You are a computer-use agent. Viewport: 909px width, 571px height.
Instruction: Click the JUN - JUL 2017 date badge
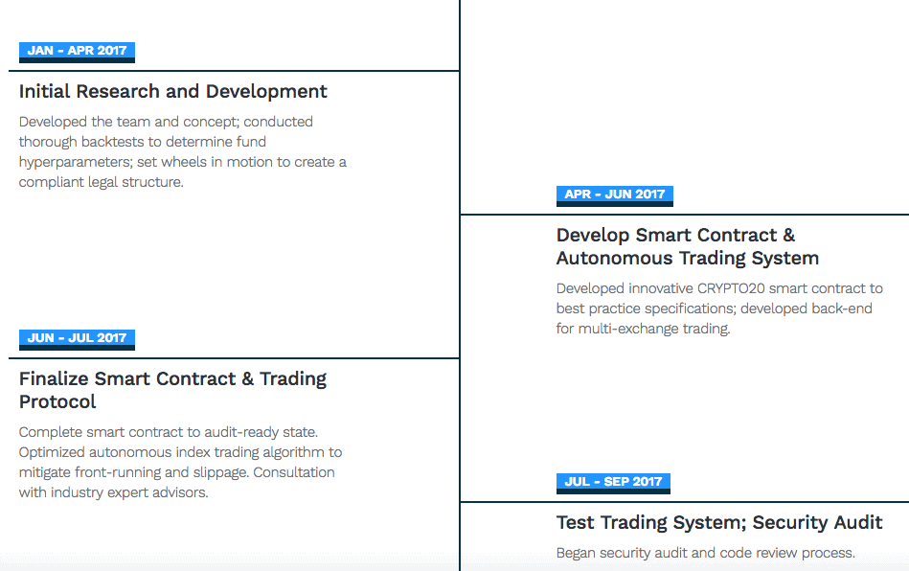pos(77,339)
